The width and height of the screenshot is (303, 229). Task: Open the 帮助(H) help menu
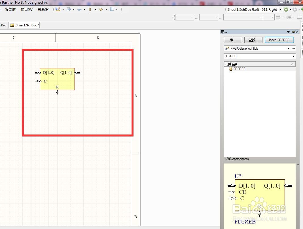[44, 9]
